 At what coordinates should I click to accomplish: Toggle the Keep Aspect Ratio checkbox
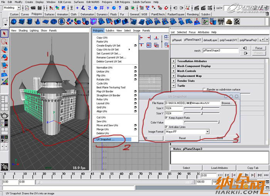click(x=166, y=117)
